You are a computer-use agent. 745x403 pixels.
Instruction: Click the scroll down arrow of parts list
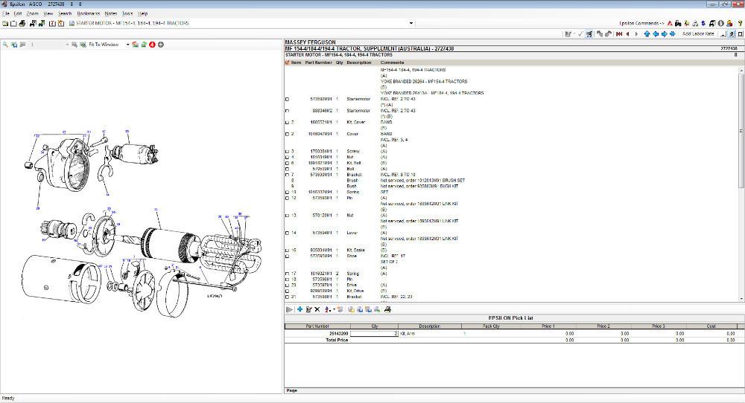coord(741,299)
